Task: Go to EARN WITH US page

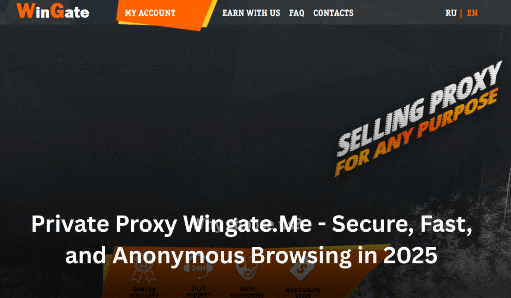Action: coord(252,13)
